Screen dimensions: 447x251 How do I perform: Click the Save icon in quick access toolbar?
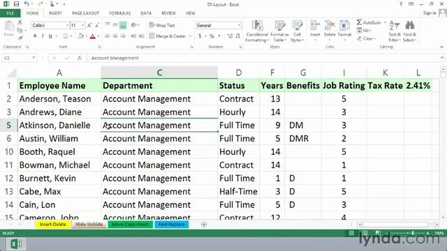coord(16,4)
